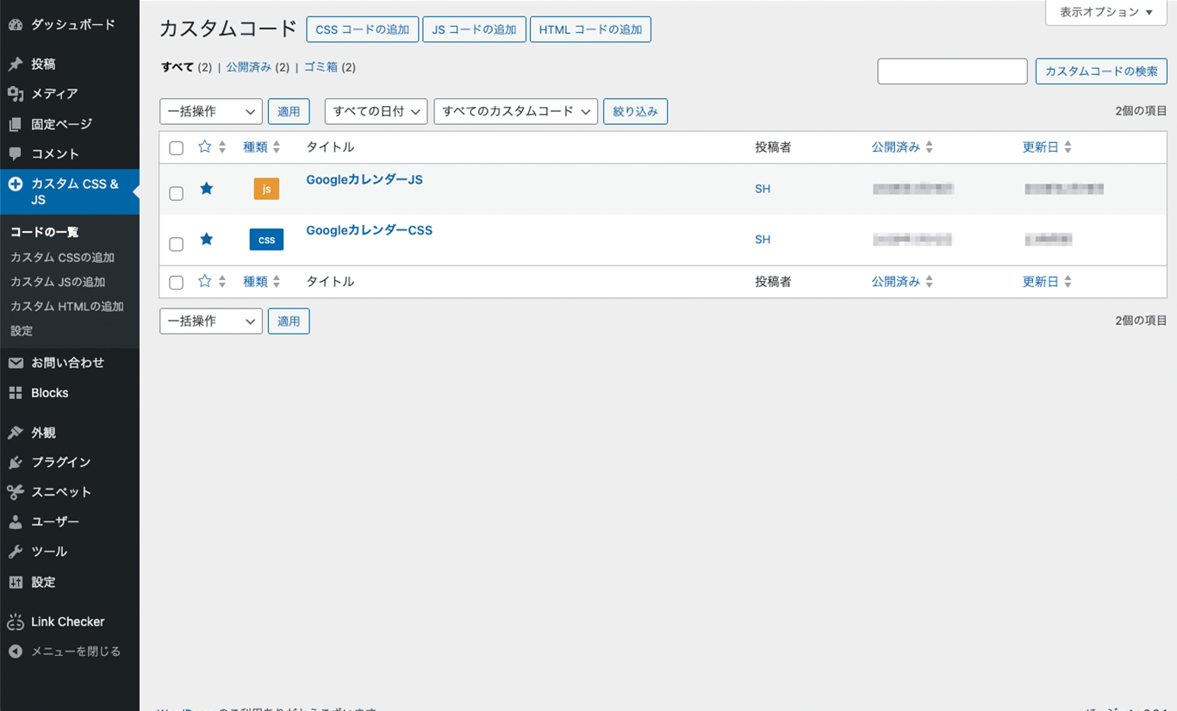
Task: Open the top 一括操作 dropdown
Action: tap(211, 111)
